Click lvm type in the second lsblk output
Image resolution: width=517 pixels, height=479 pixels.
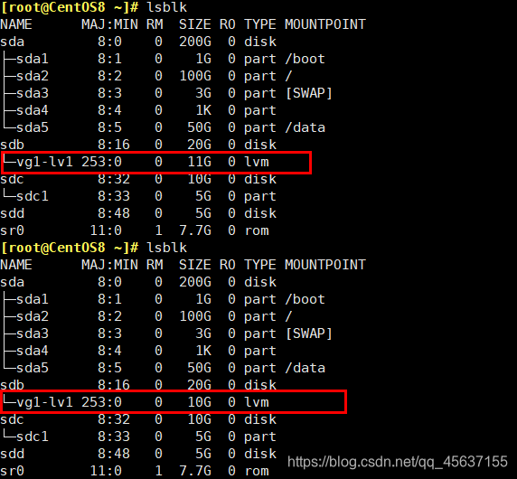(257, 402)
